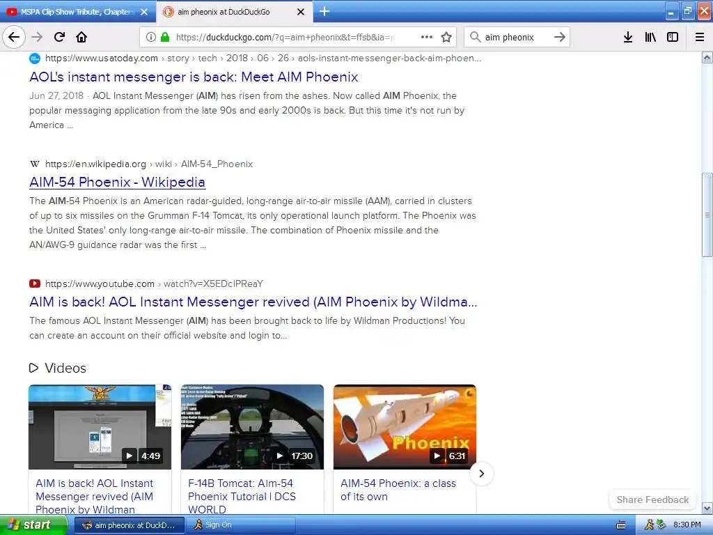The width and height of the screenshot is (713, 535).
Task: Select the Sign On taskbar button
Action: click(240, 525)
